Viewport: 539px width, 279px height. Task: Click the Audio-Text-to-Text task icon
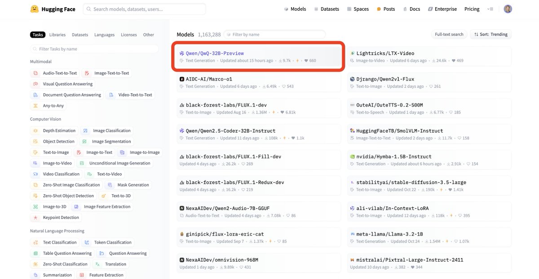[36, 73]
